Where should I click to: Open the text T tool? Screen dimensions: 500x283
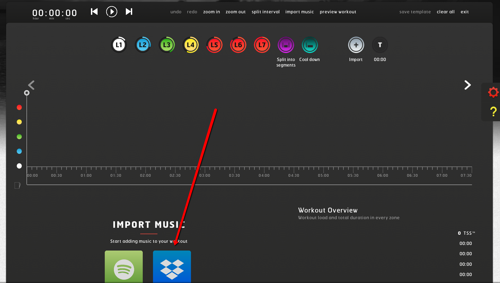(x=380, y=45)
